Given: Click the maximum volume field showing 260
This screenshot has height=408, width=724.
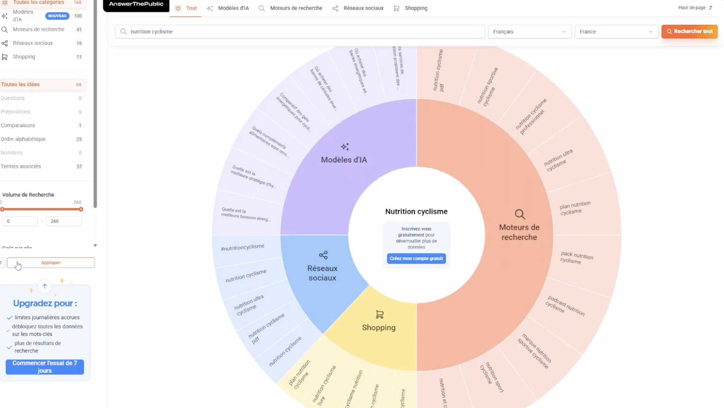Looking at the screenshot, I should point(63,221).
